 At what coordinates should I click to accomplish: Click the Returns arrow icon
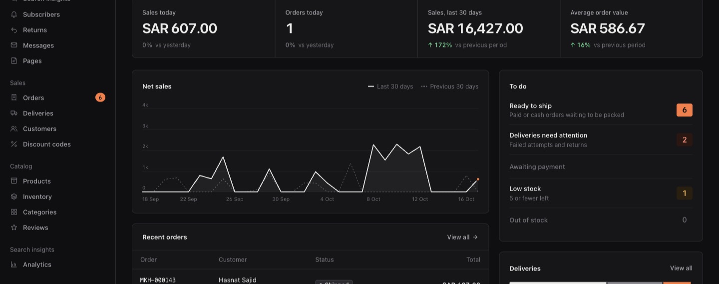[14, 30]
